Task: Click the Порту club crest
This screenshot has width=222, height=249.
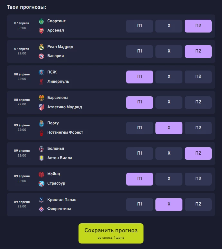Action: (x=41, y=123)
